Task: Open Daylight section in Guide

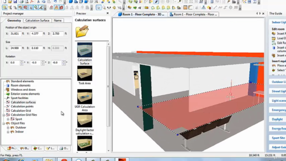Action: [277, 119]
